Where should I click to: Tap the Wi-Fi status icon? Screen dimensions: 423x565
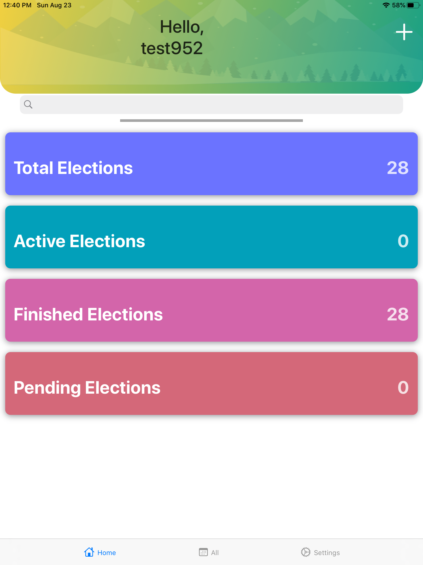click(386, 5)
